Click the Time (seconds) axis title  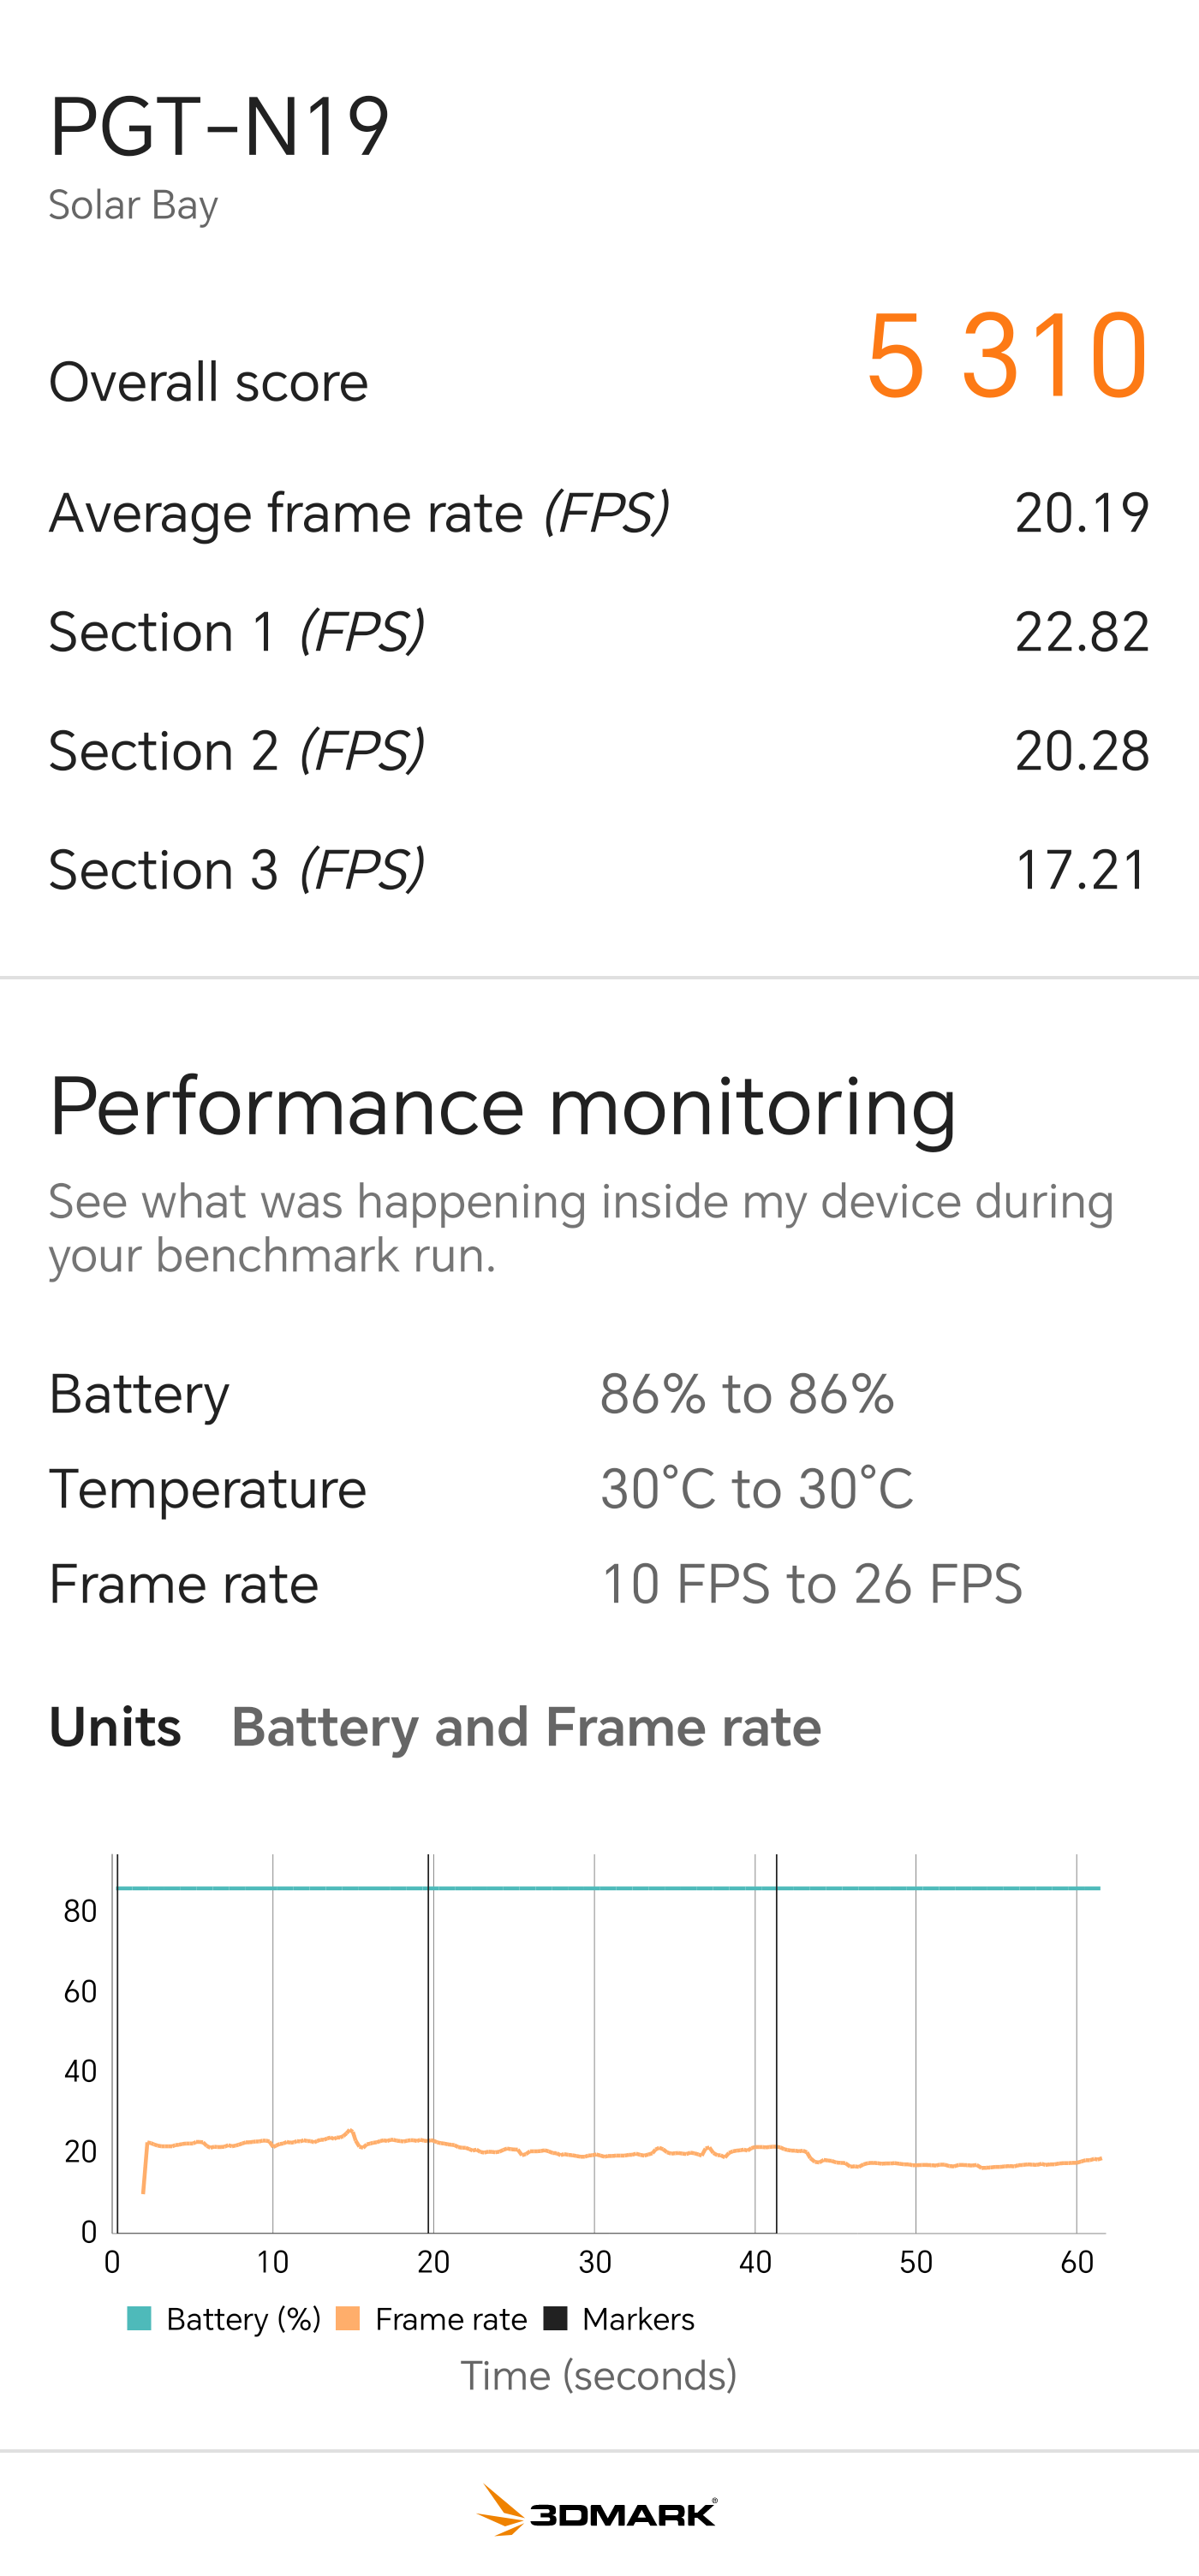598,2376
